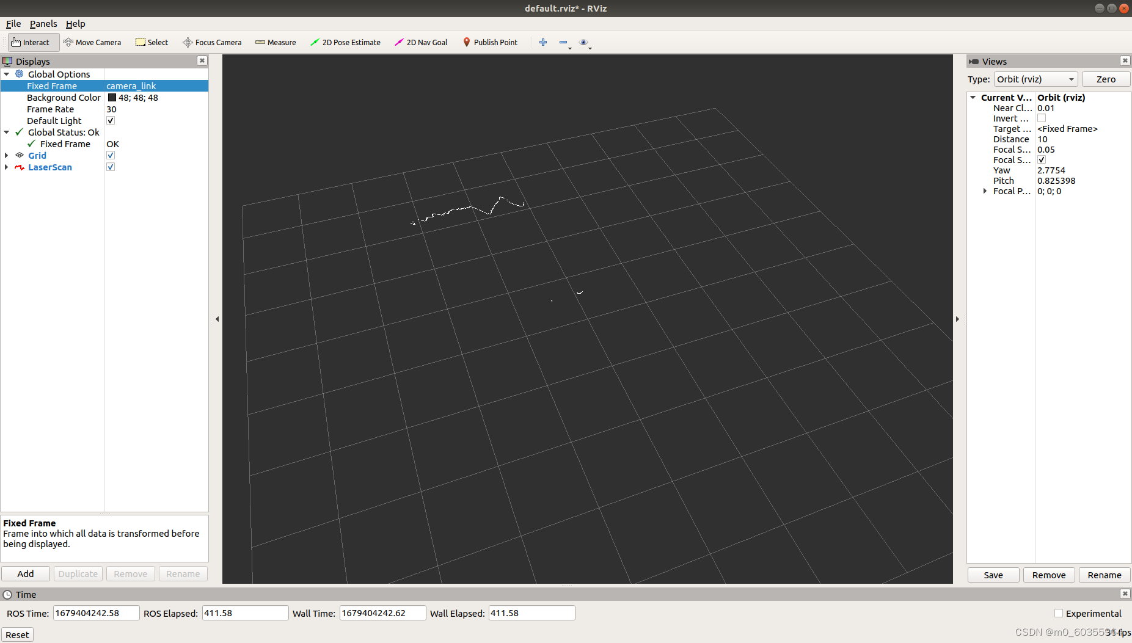Collapse the Current View node

973,97
